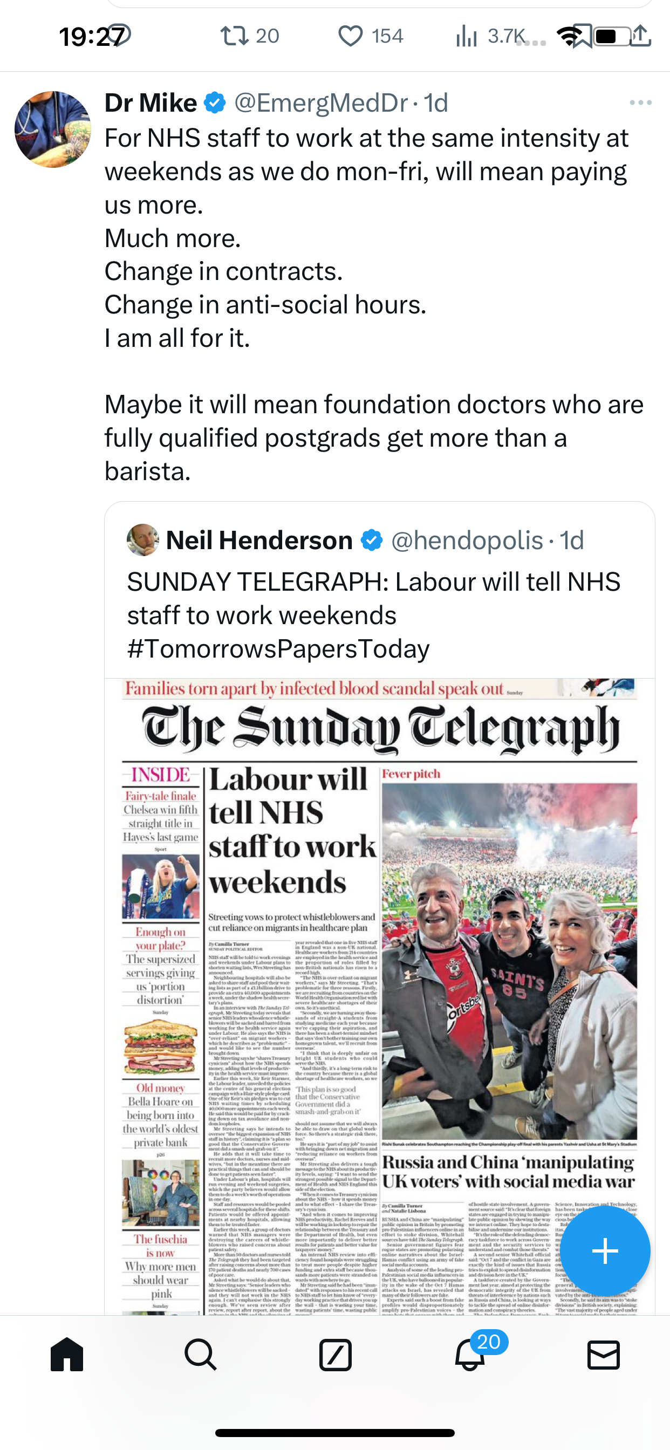Open the Grok slash icon tab
670x1450 pixels.
click(335, 1355)
